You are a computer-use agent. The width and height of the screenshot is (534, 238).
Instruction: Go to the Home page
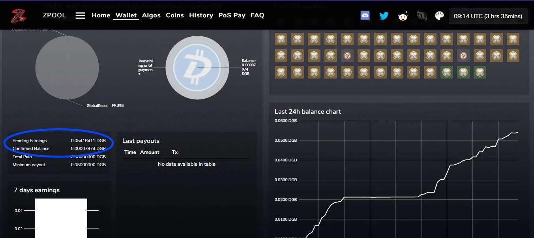(x=101, y=15)
